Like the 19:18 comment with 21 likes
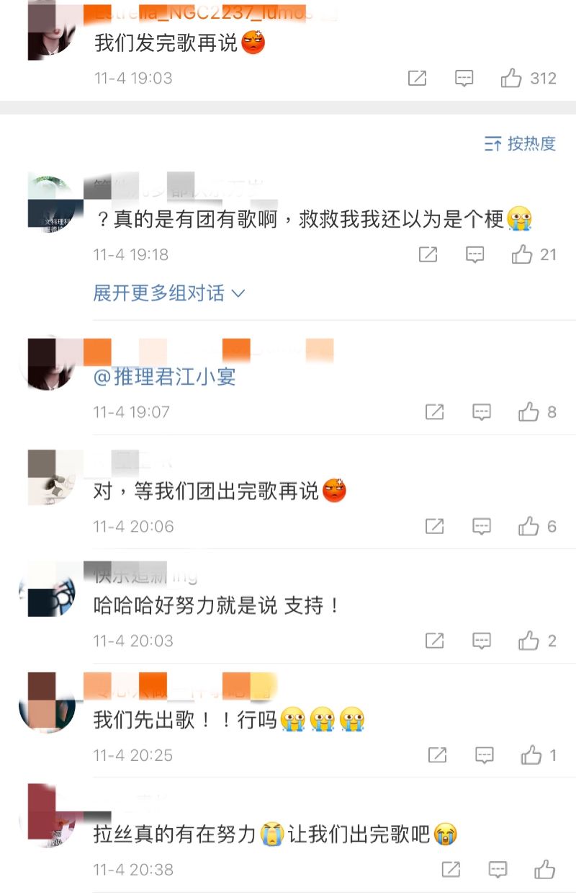 coord(522,254)
